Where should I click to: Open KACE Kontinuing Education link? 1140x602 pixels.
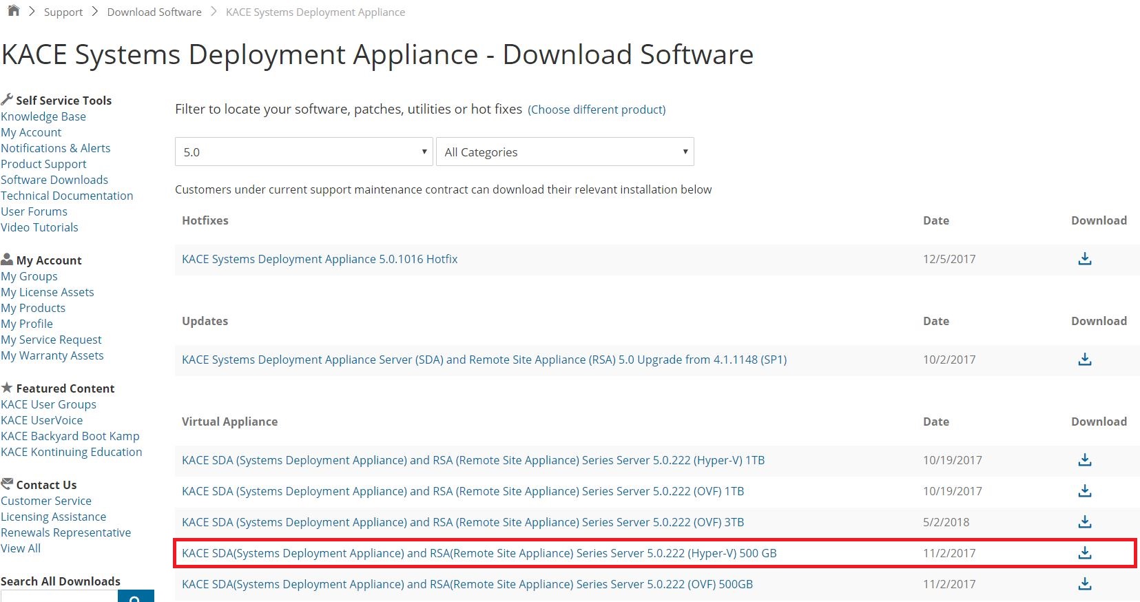[72, 452]
